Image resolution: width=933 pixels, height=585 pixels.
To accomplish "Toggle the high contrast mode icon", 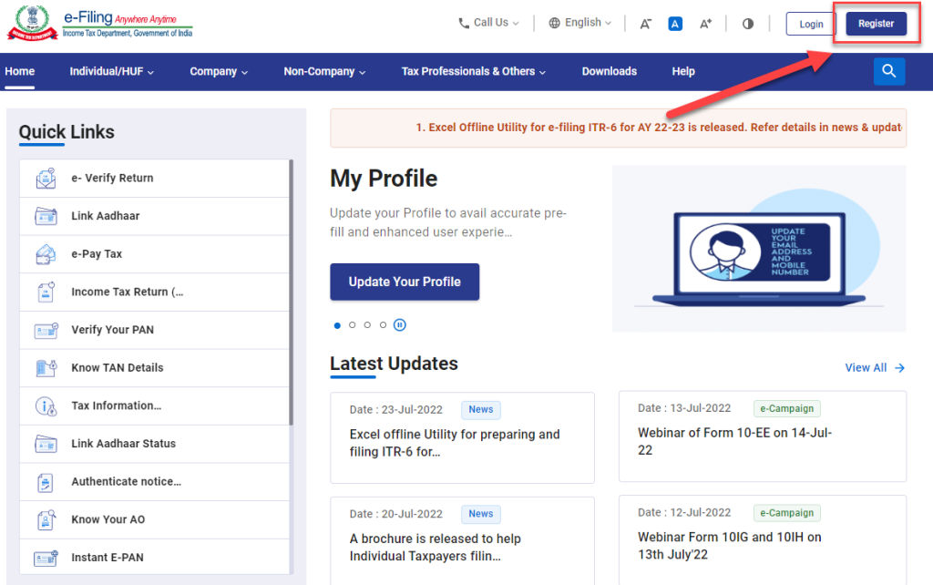I will pos(748,24).
